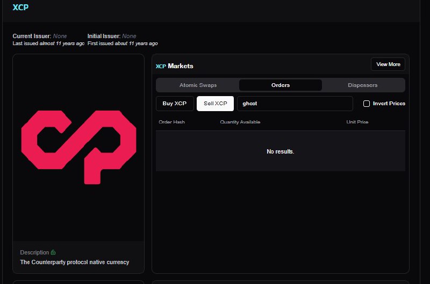Click the Initial Issuer 'None' value
The height and width of the screenshot is (284, 430).
(x=129, y=36)
